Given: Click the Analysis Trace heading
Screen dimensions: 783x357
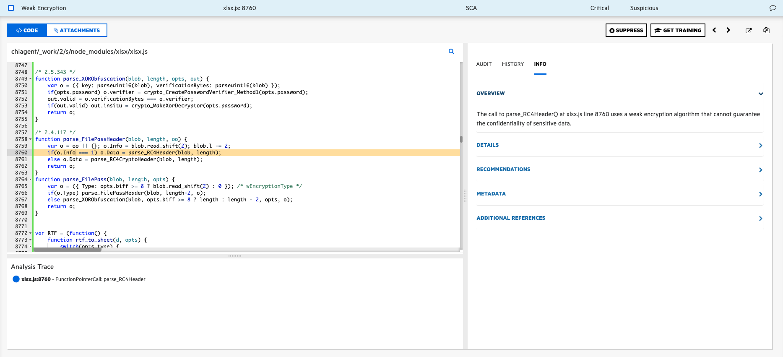Looking at the screenshot, I should (x=32, y=267).
